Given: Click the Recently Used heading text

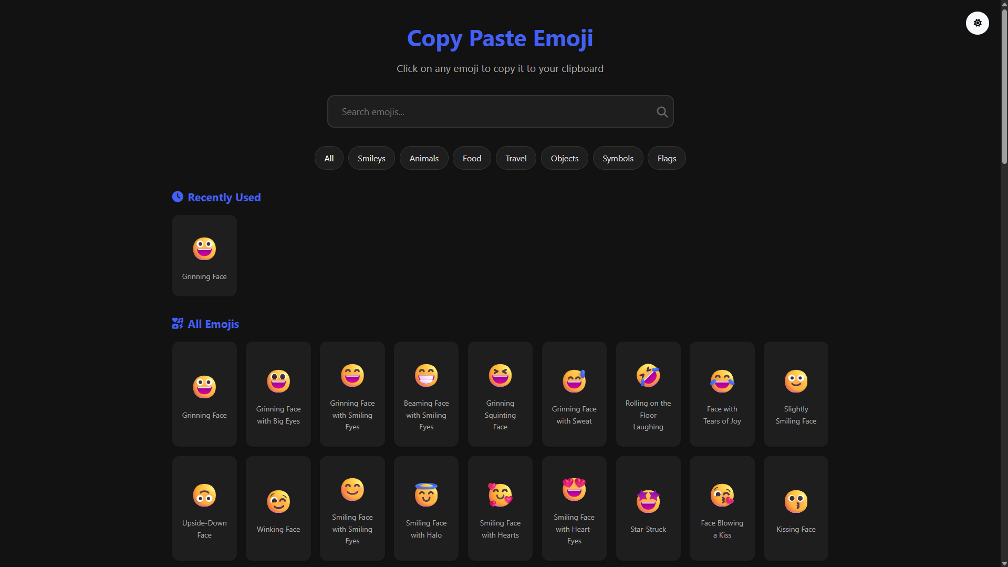Looking at the screenshot, I should tap(224, 198).
